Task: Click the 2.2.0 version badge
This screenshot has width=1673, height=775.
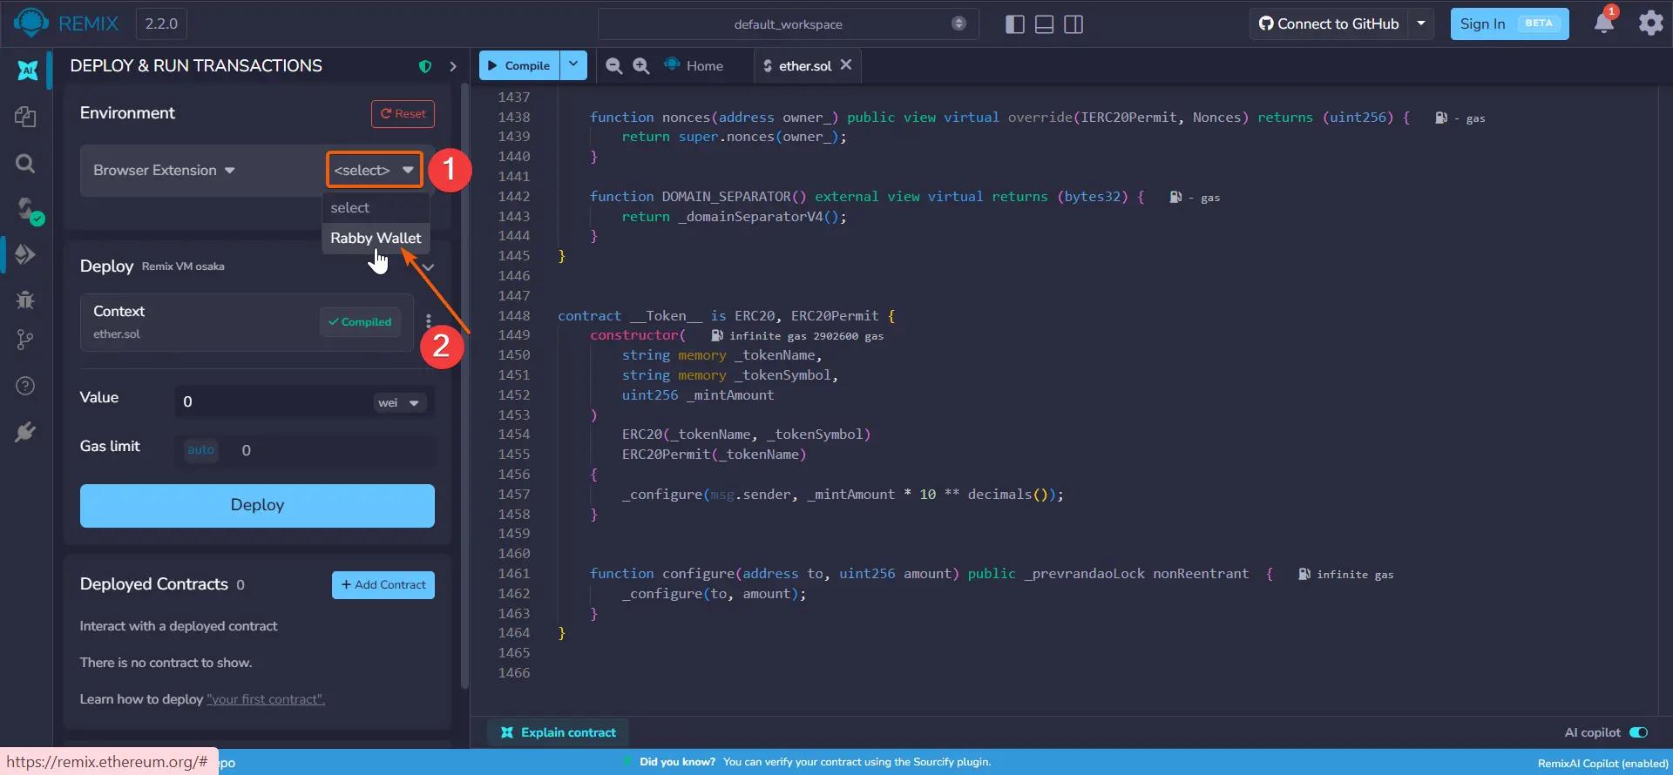Action: click(161, 24)
